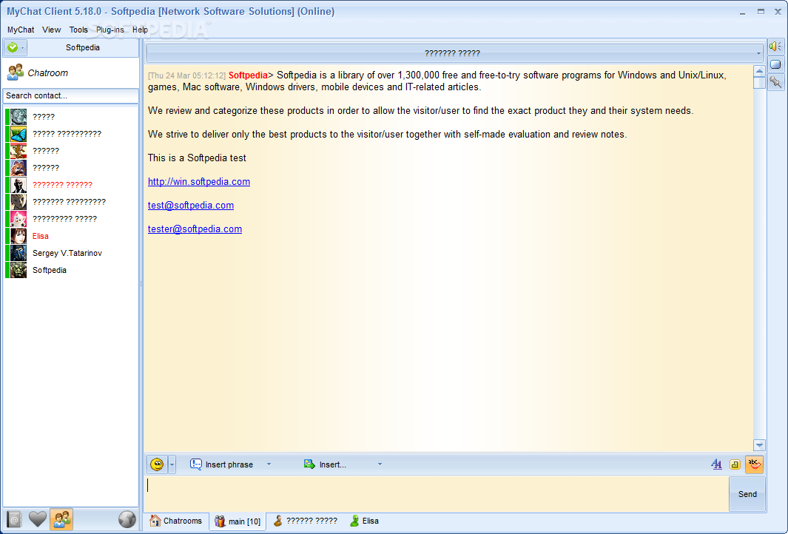788x534 pixels.
Task: Expand the chat topic header dropdown arrow
Action: click(x=758, y=53)
